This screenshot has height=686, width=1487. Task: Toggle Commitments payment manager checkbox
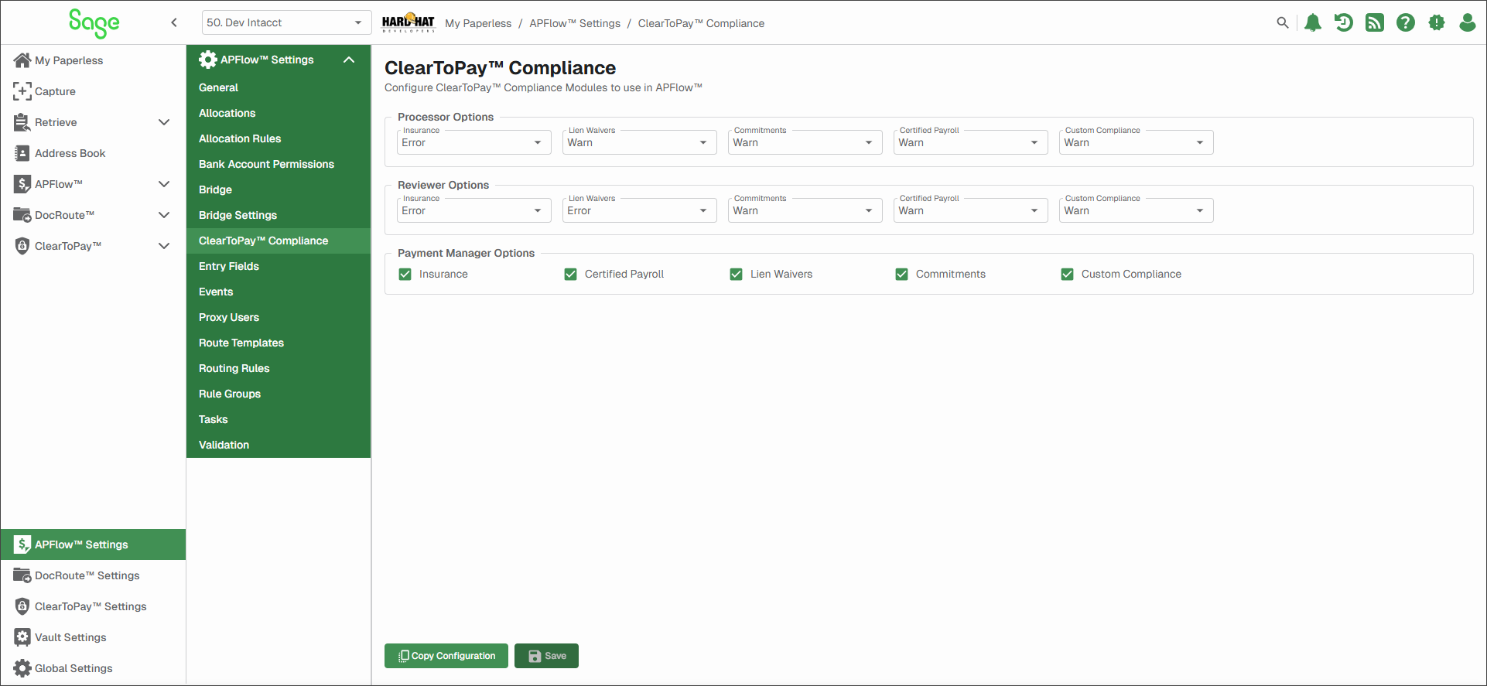click(901, 274)
